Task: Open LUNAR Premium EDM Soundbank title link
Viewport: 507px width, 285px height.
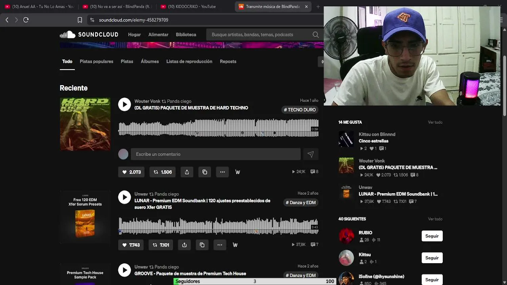Action: 202,204
